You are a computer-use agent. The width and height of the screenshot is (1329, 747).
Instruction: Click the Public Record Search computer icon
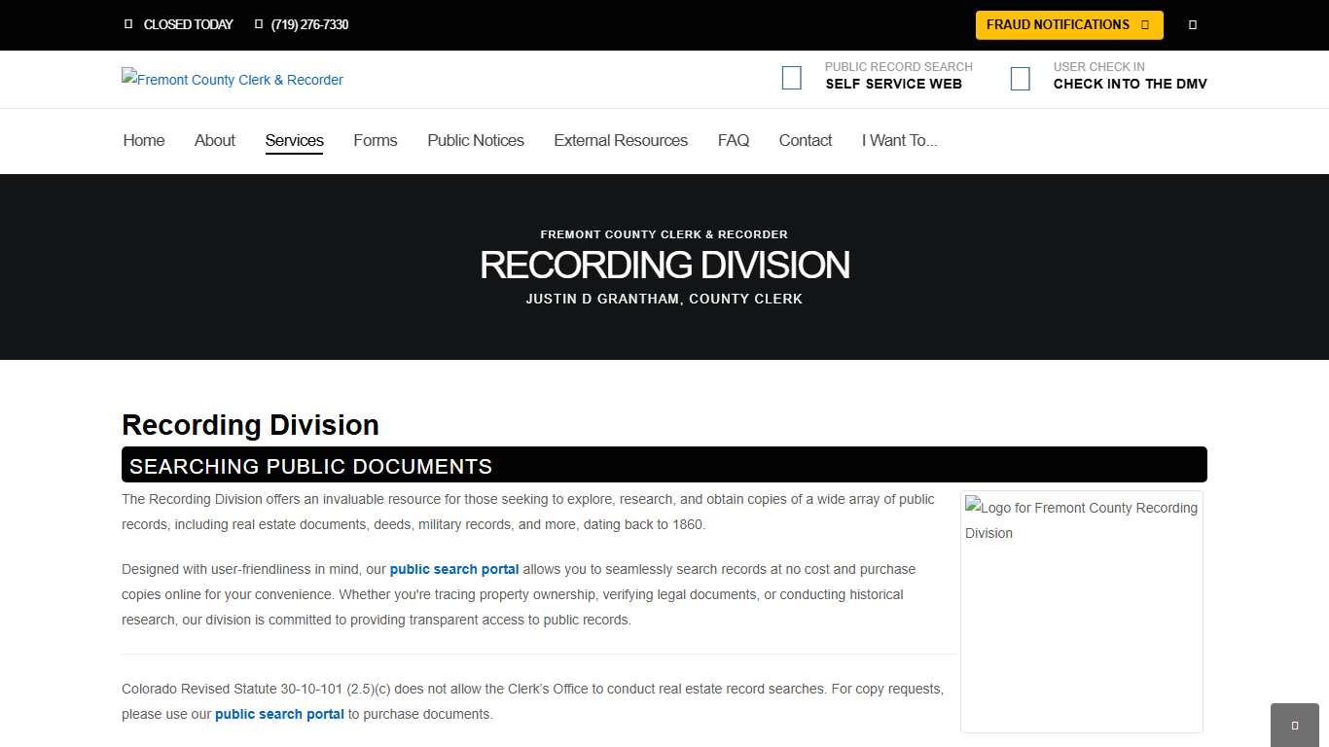coord(792,77)
